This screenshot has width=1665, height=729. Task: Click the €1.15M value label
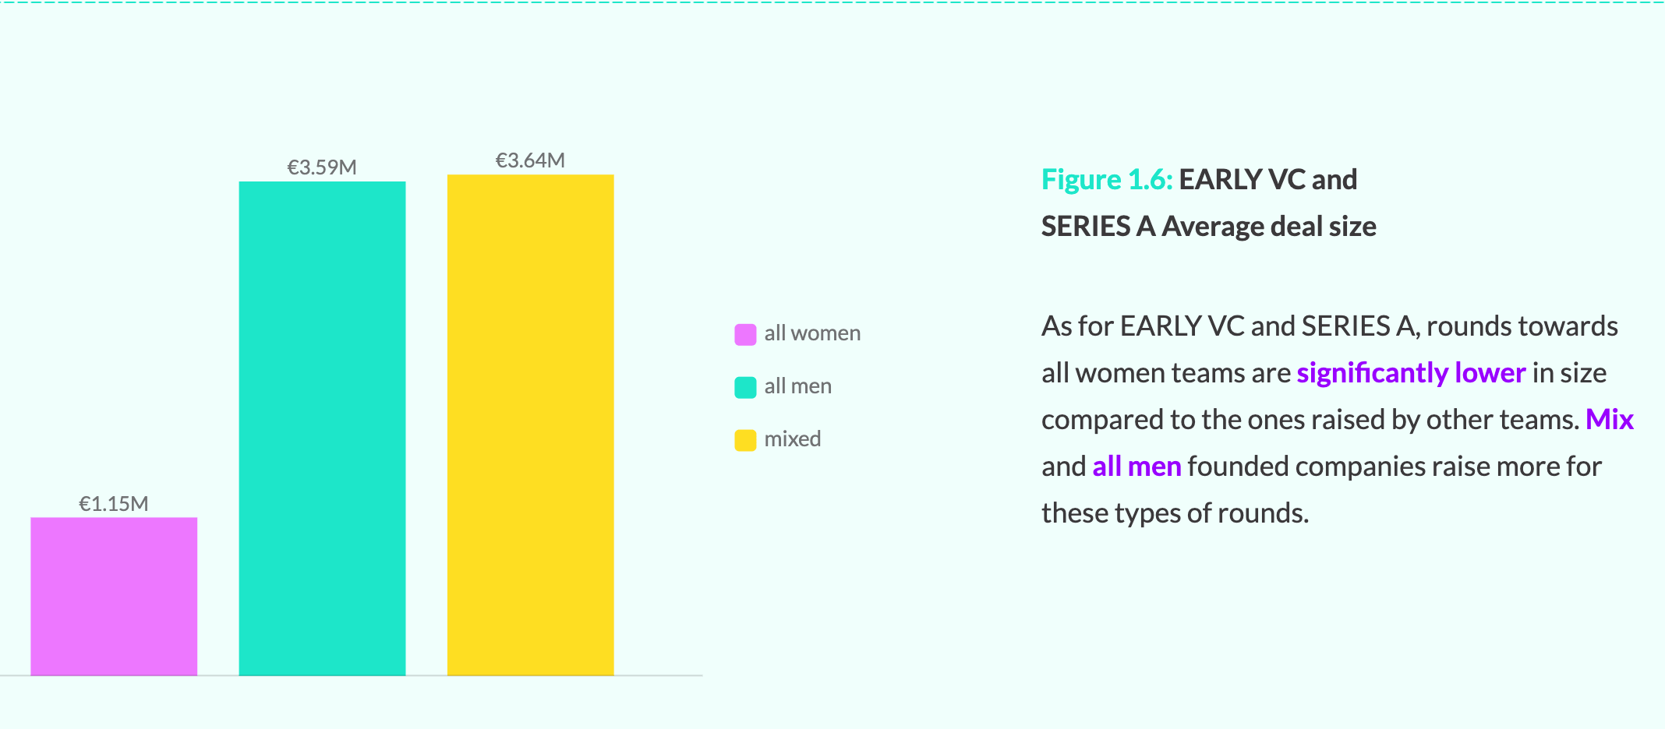point(114,504)
